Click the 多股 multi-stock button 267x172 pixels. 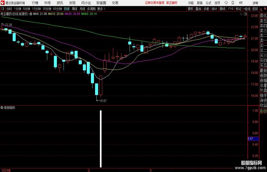pos(206,9)
